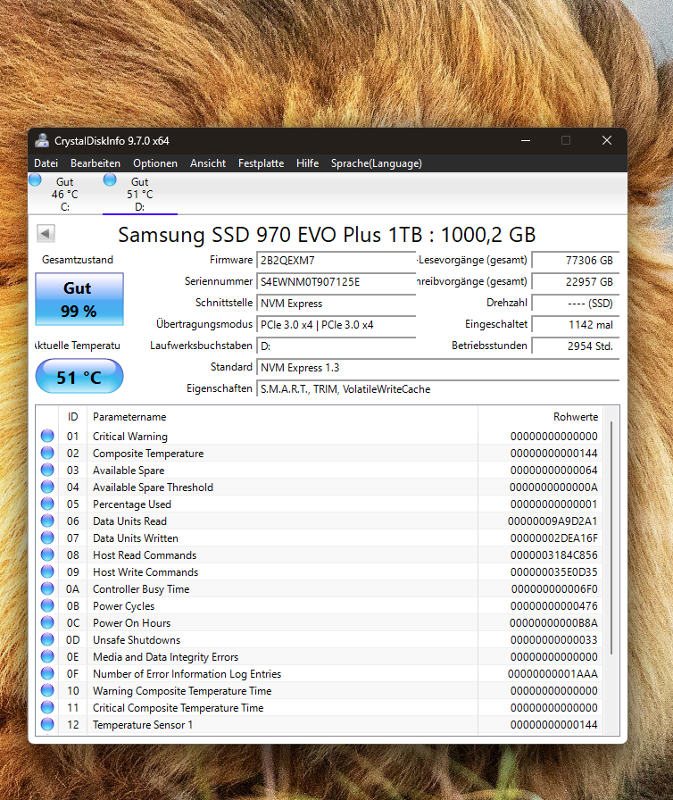Click raw value 000000035E0D35
This screenshot has width=673, height=800.
tap(553, 572)
